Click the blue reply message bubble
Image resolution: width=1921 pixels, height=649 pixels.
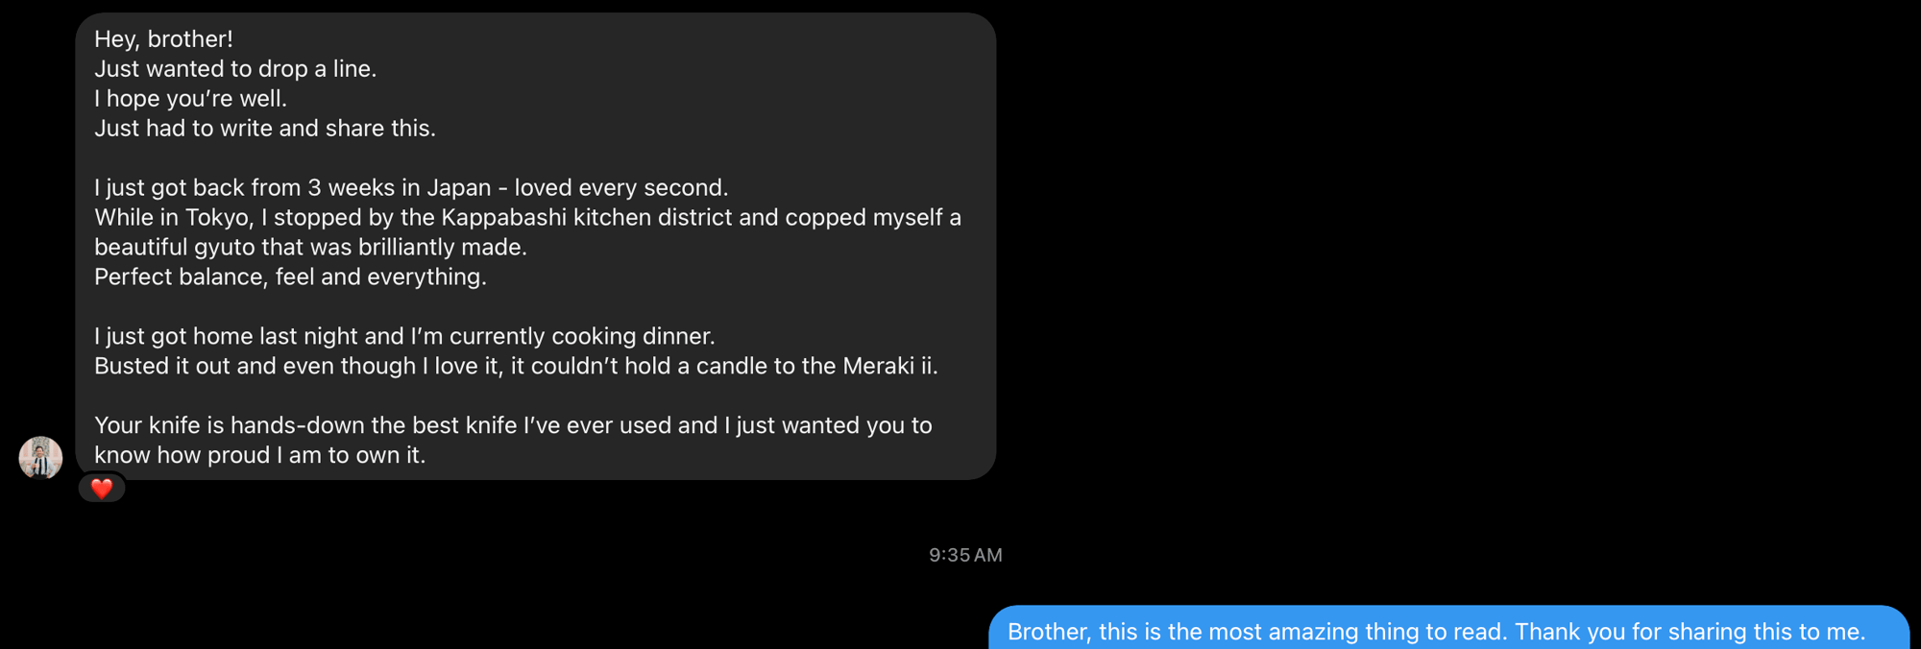[x=1448, y=629]
